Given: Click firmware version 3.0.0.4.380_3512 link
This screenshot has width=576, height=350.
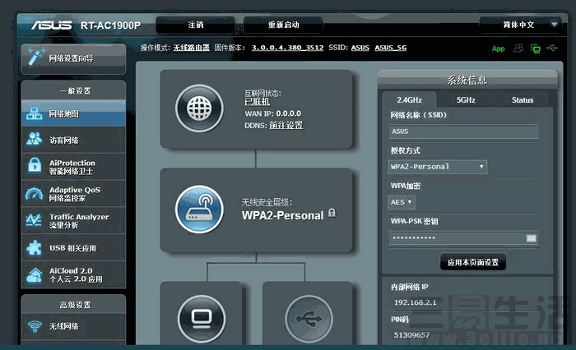Looking at the screenshot, I should pyautogui.click(x=287, y=48).
